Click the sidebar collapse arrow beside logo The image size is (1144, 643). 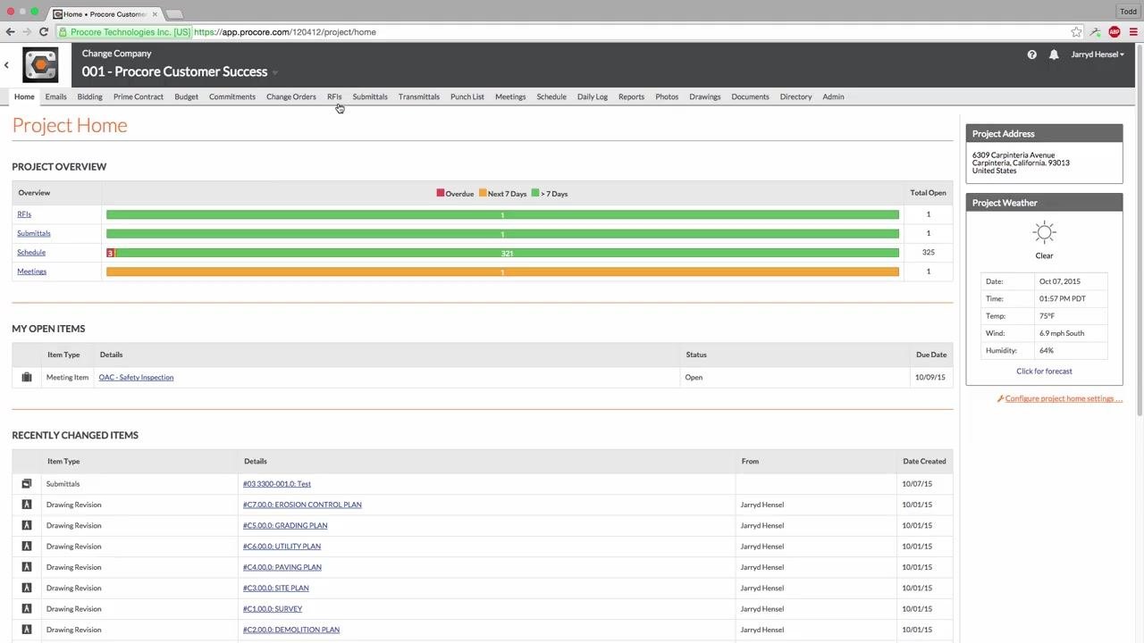coord(6,65)
